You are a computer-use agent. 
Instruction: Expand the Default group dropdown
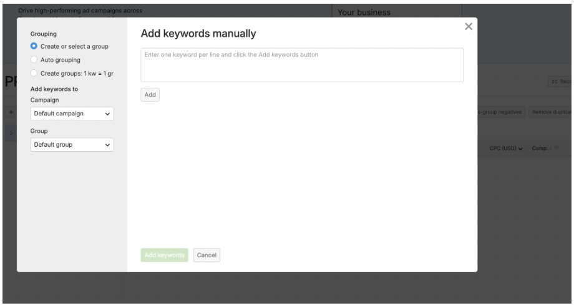[72, 145]
